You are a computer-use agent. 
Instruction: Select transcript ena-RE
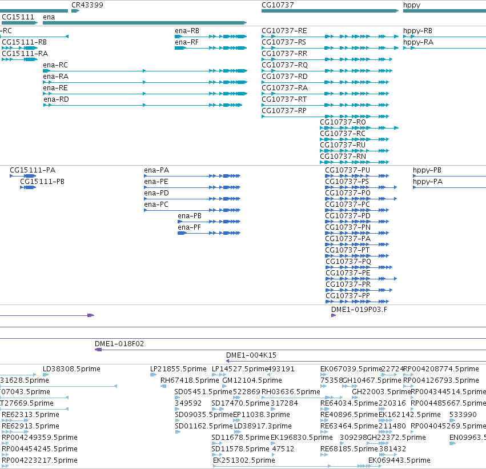click(145, 94)
